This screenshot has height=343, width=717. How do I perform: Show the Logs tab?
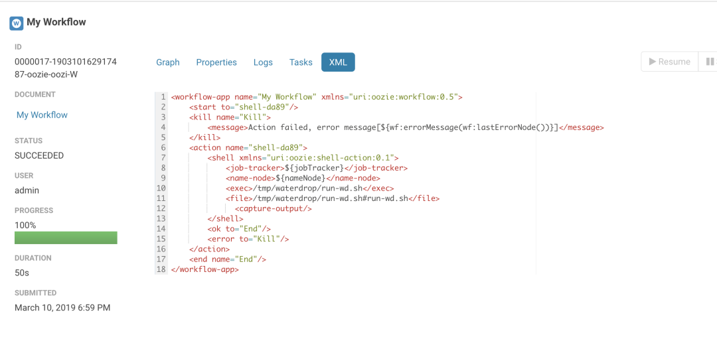[x=263, y=62]
